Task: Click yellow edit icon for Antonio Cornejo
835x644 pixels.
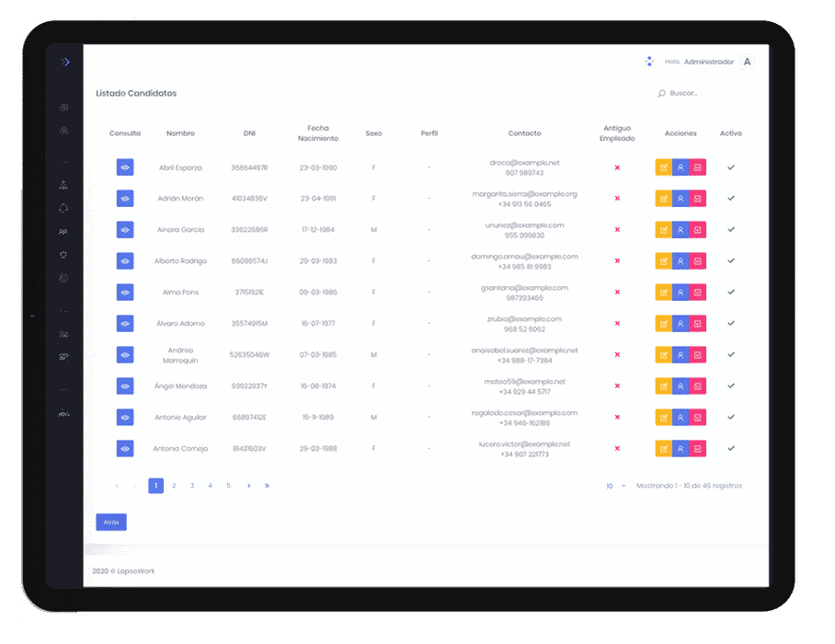Action: pos(663,449)
